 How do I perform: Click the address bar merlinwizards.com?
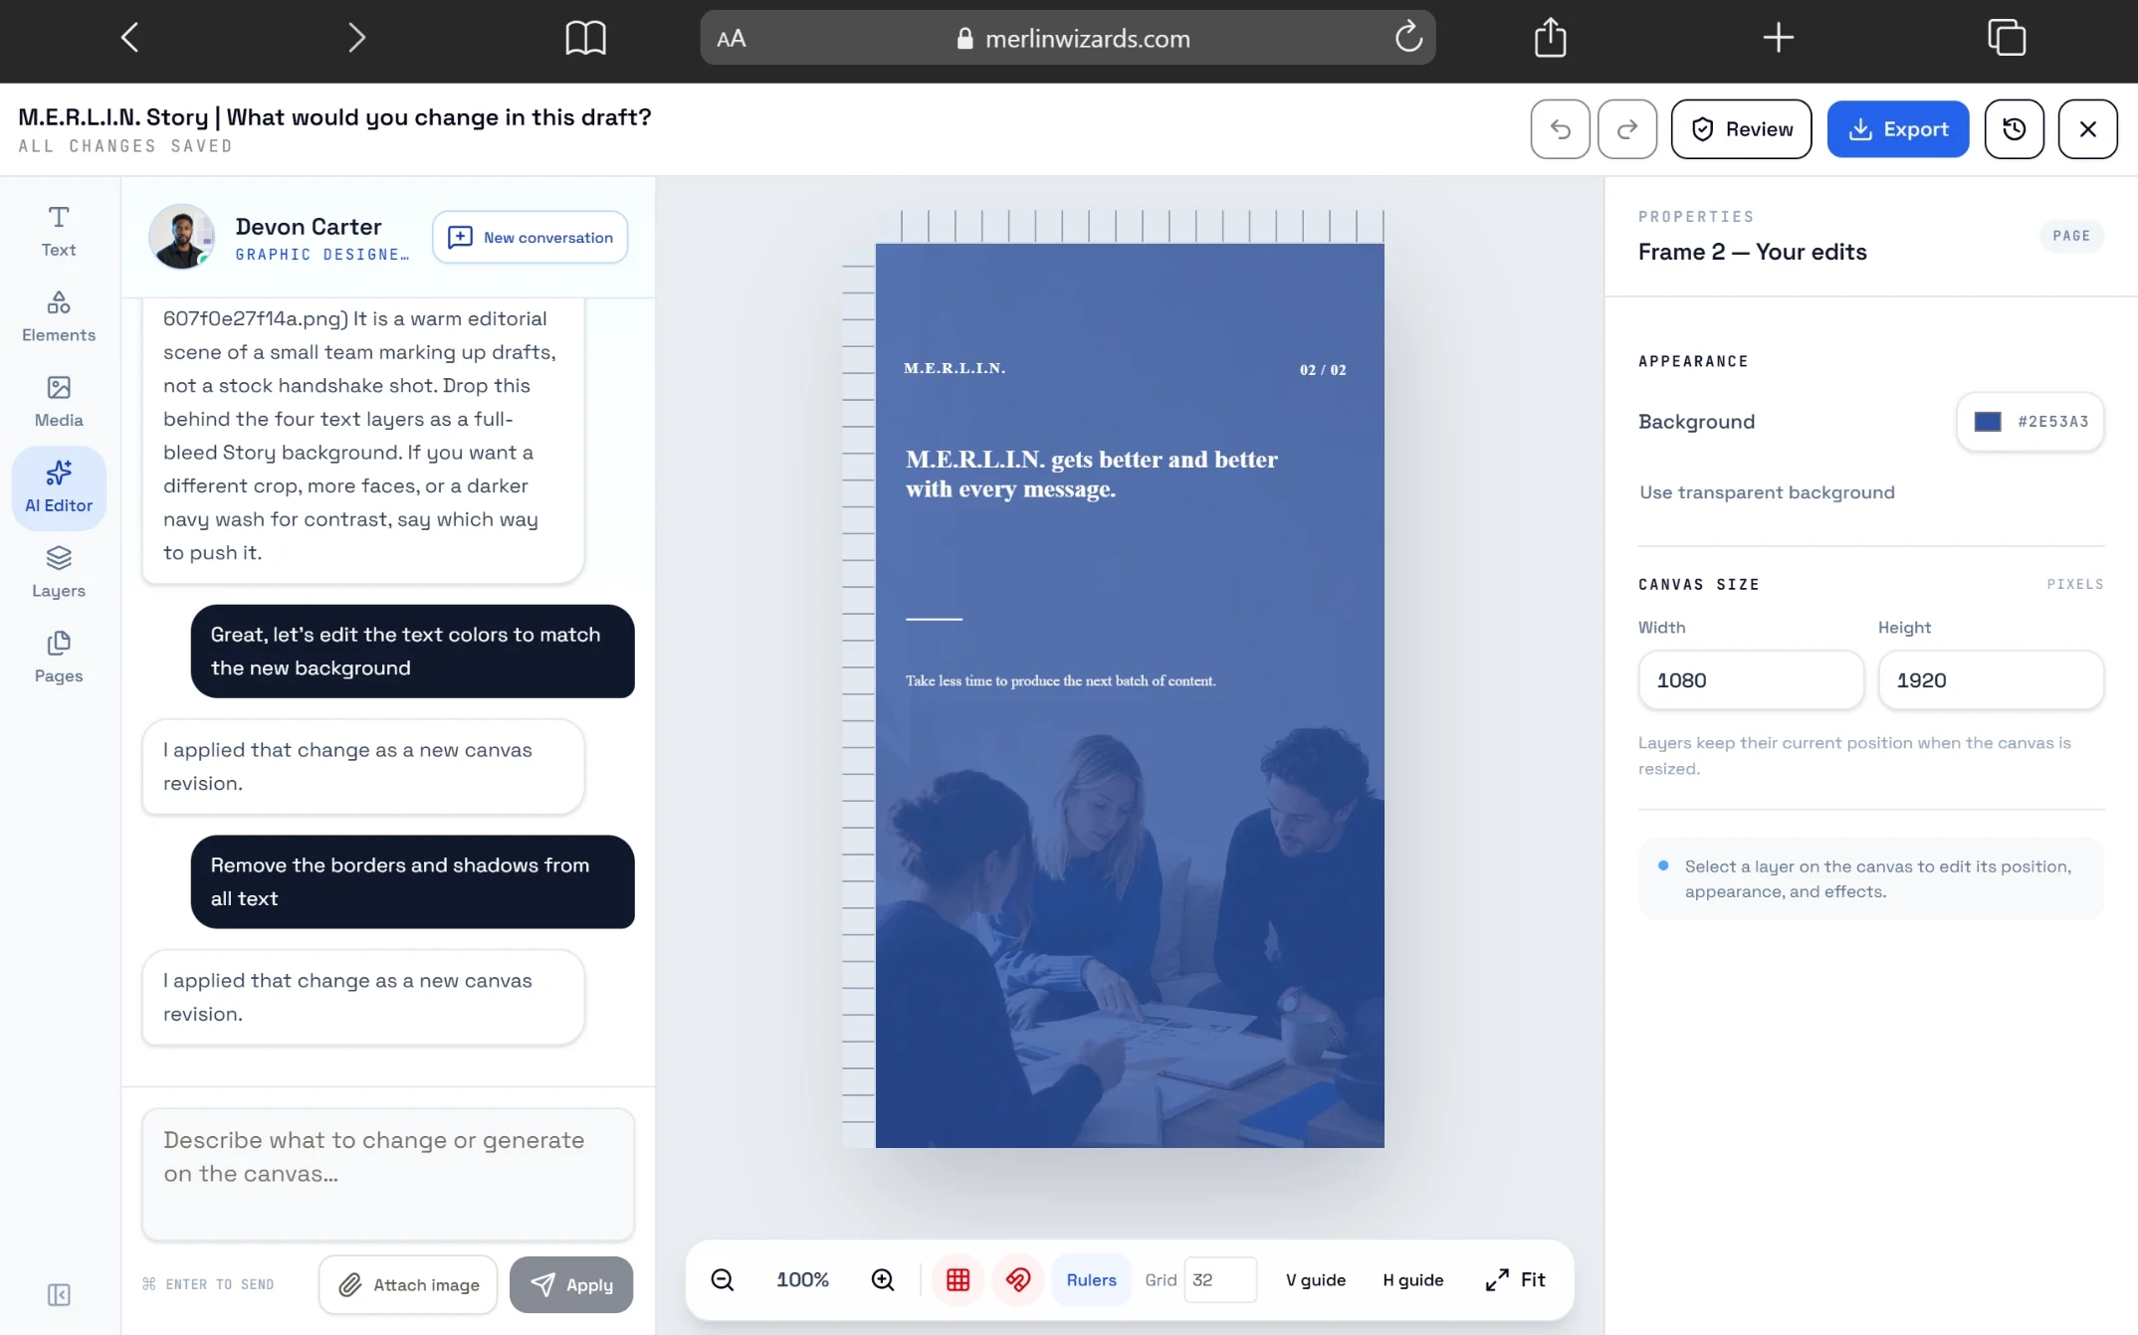pos(1067,38)
